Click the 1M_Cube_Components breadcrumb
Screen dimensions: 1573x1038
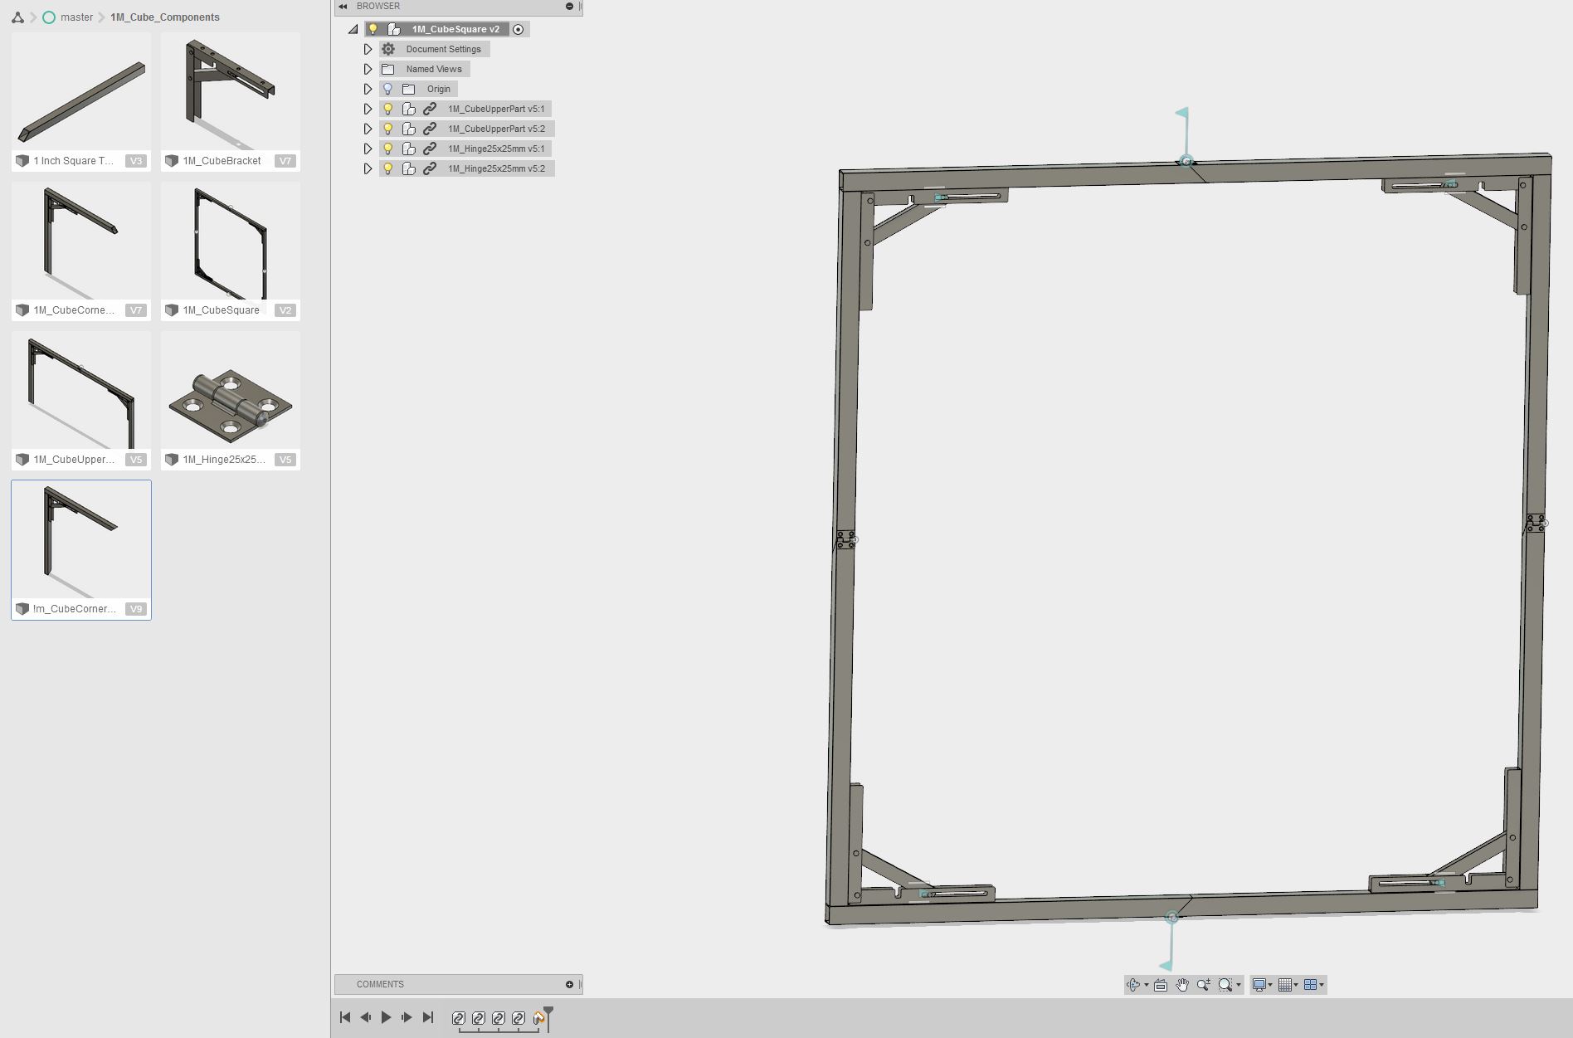click(163, 17)
